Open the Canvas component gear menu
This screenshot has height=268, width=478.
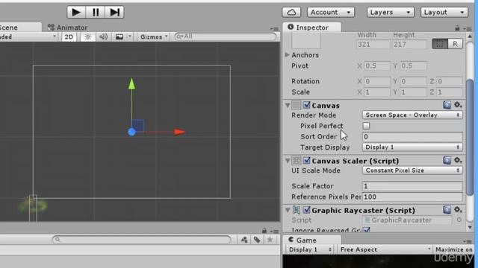(x=458, y=105)
